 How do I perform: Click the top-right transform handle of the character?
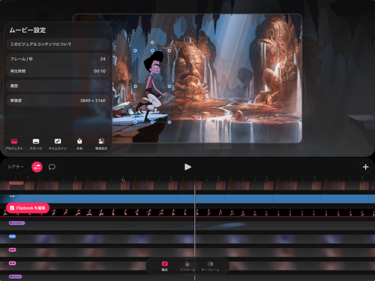(169, 51)
